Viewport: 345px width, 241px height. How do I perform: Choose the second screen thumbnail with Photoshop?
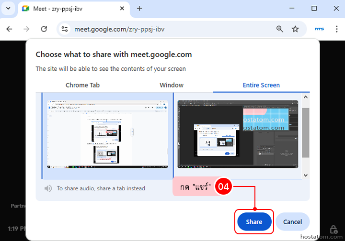pos(238,134)
